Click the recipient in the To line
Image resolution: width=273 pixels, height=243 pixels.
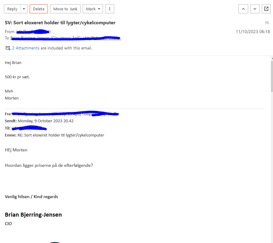65,38
